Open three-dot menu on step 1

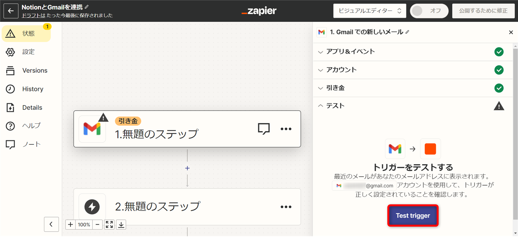pyautogui.click(x=286, y=129)
